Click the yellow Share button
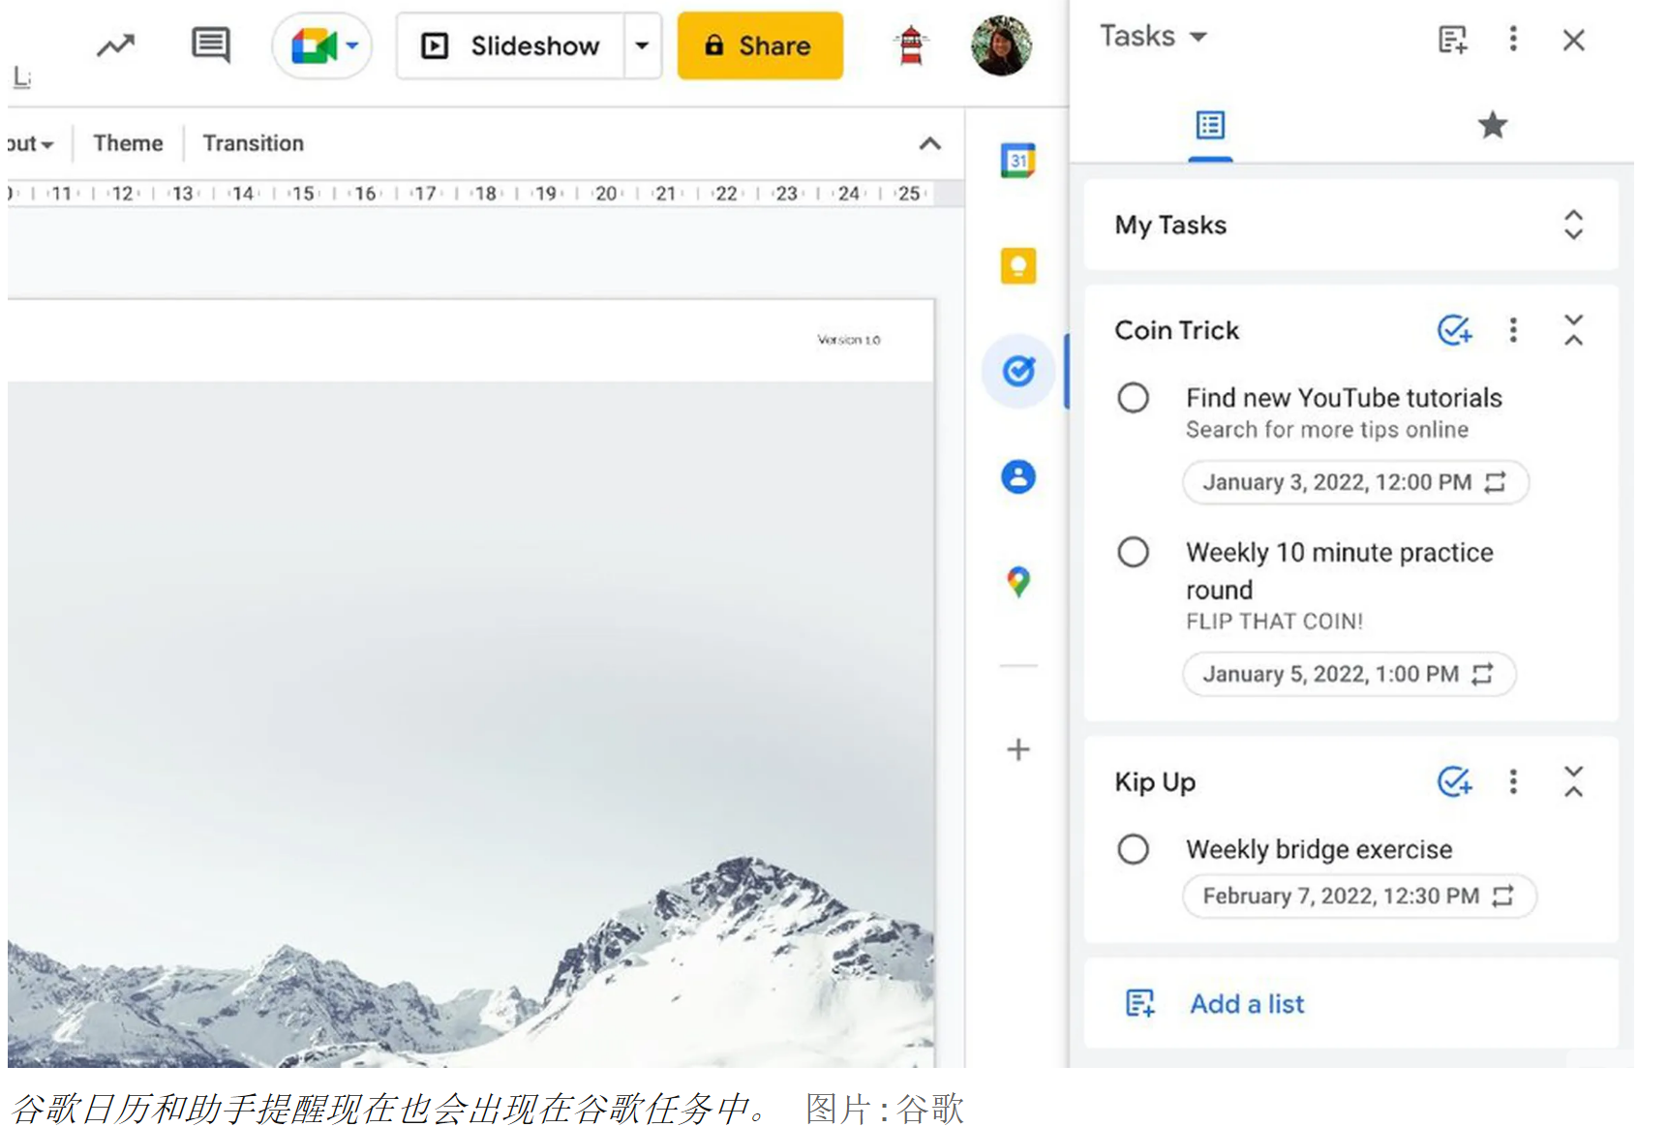This screenshot has width=1668, height=1127. (x=759, y=46)
